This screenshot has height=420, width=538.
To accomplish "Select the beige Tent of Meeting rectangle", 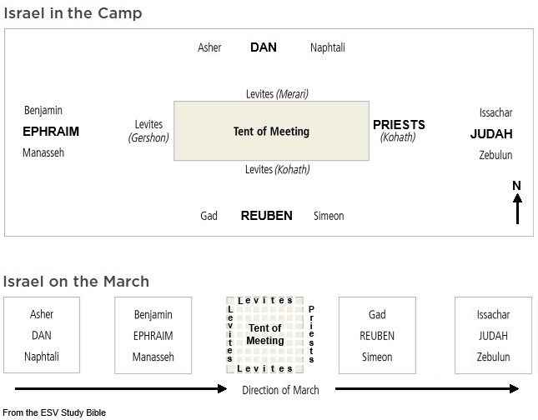I will tap(271, 131).
